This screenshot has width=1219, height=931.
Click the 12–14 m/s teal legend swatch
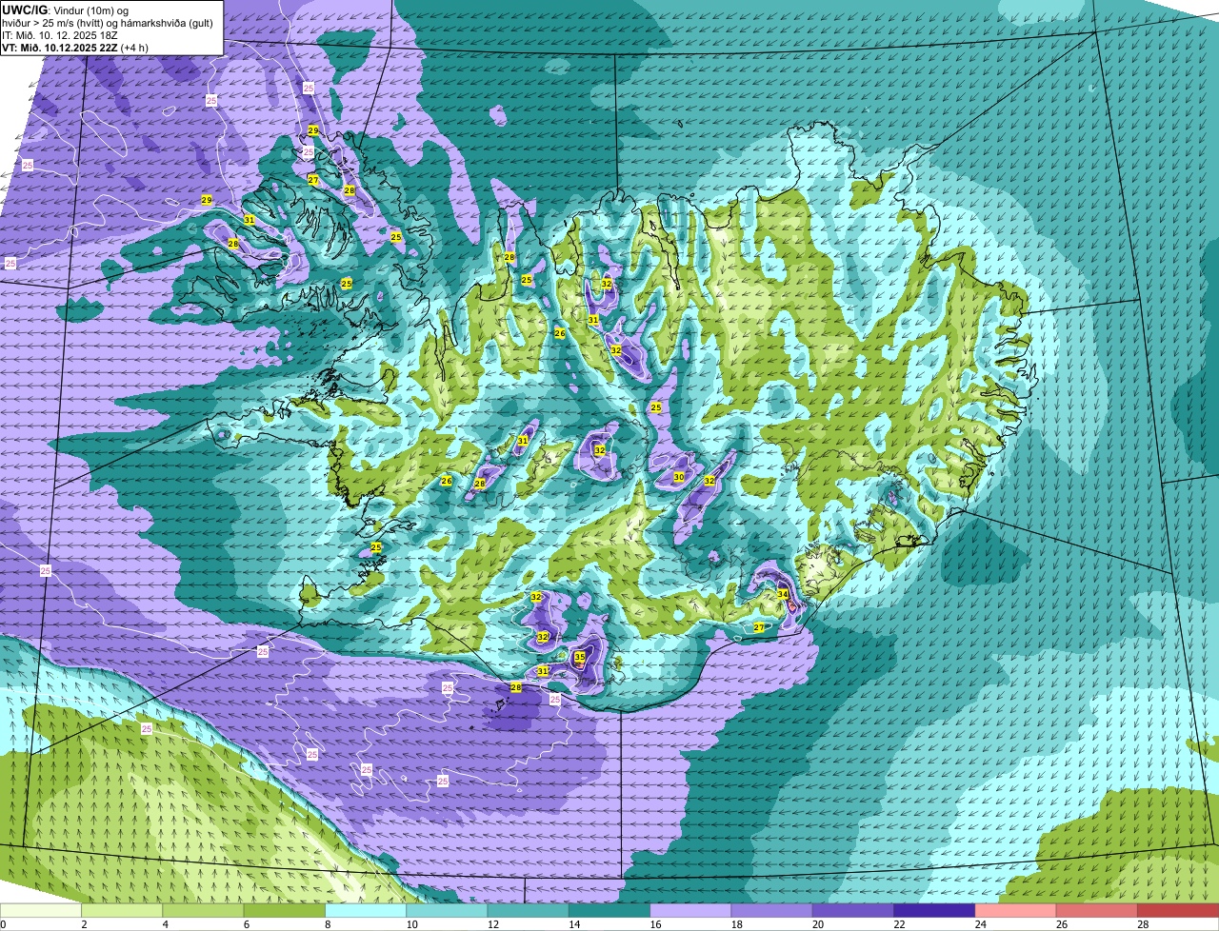[x=529, y=910]
